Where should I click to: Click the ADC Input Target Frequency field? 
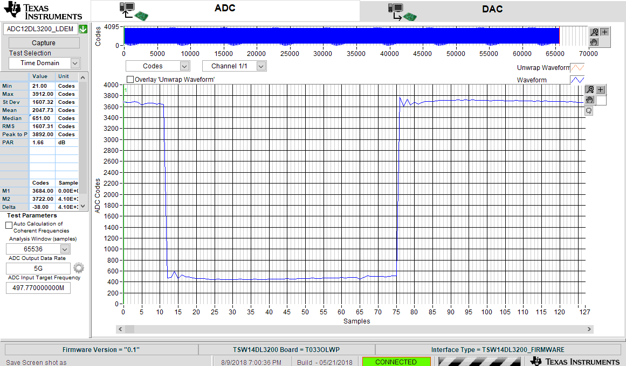click(x=38, y=288)
